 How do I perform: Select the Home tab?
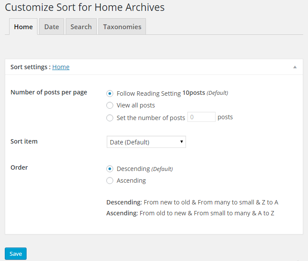coord(24,27)
